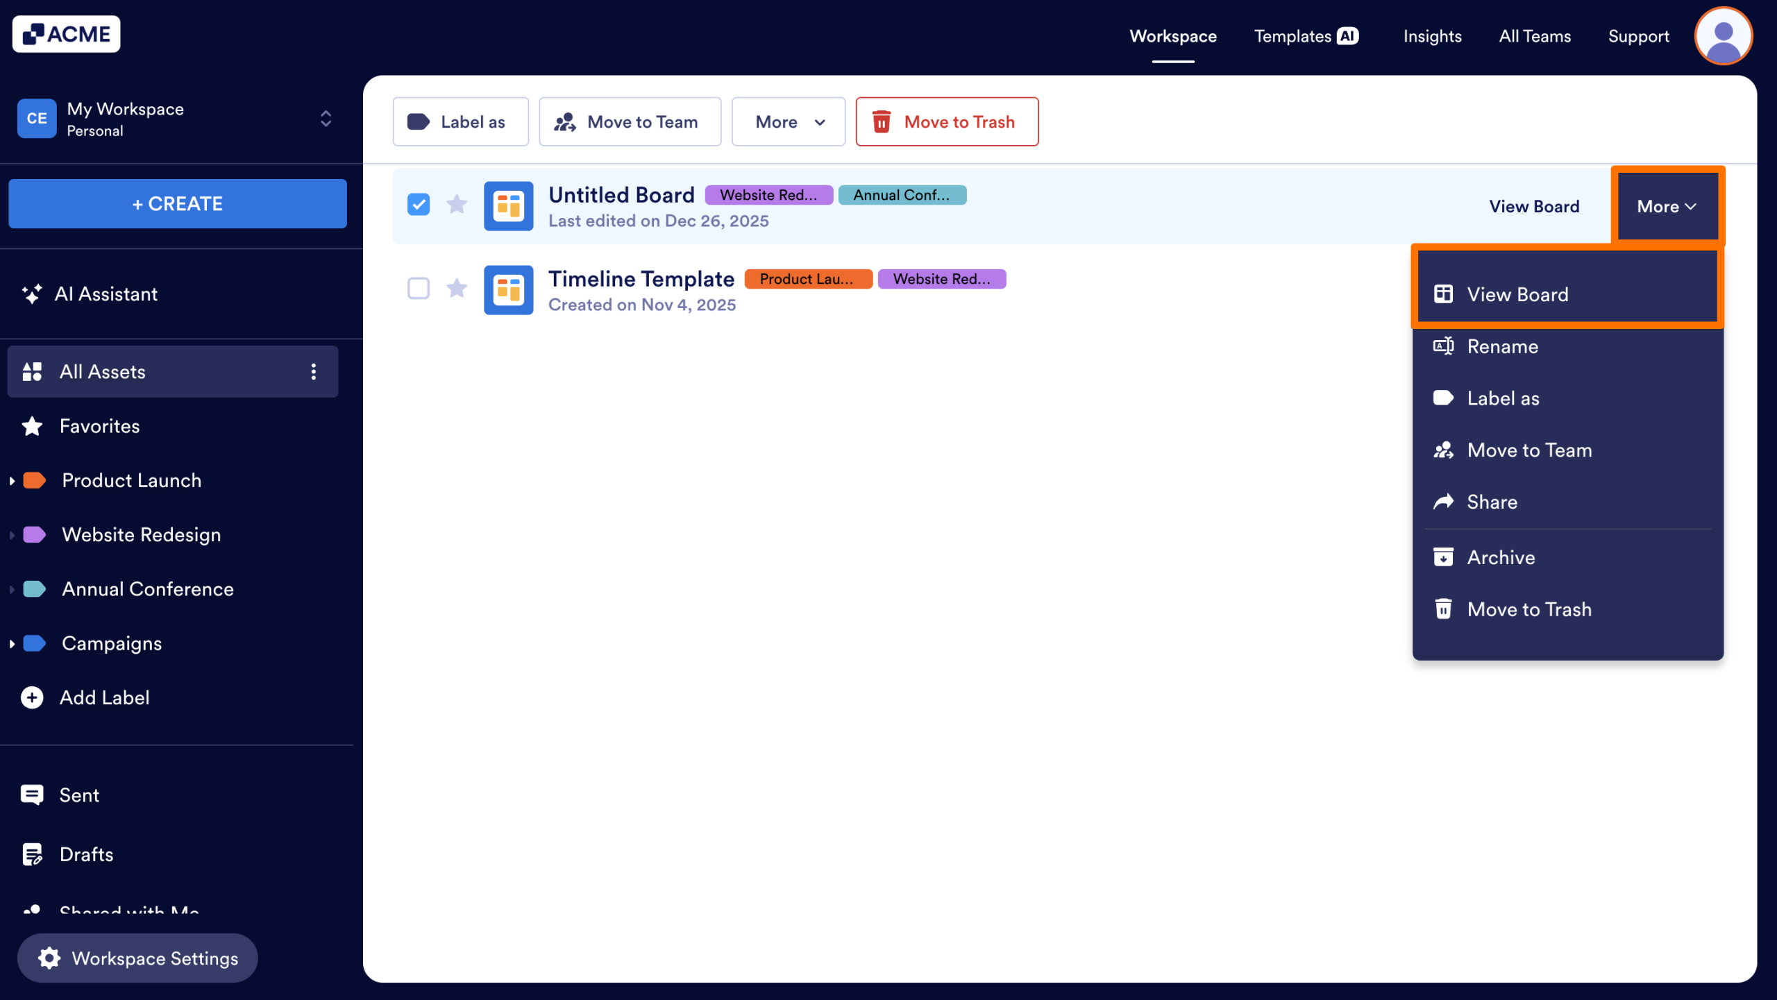Viewport: 1777px width, 1000px height.
Task: Expand the Product Launch label tree
Action: click(12, 480)
